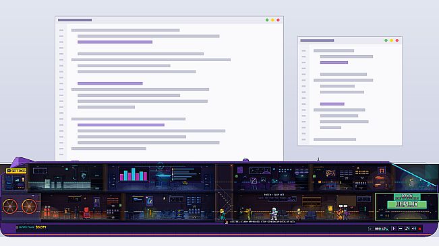Image resolution: width=439 pixels, height=246 pixels.
Task: Toggle the speaker sound icon
Action: click(x=414, y=229)
